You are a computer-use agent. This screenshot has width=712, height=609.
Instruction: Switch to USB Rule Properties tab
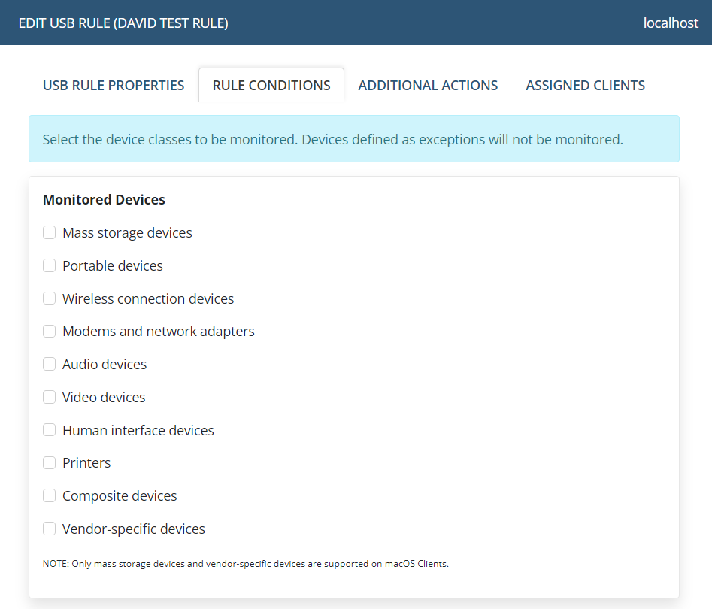[114, 86]
